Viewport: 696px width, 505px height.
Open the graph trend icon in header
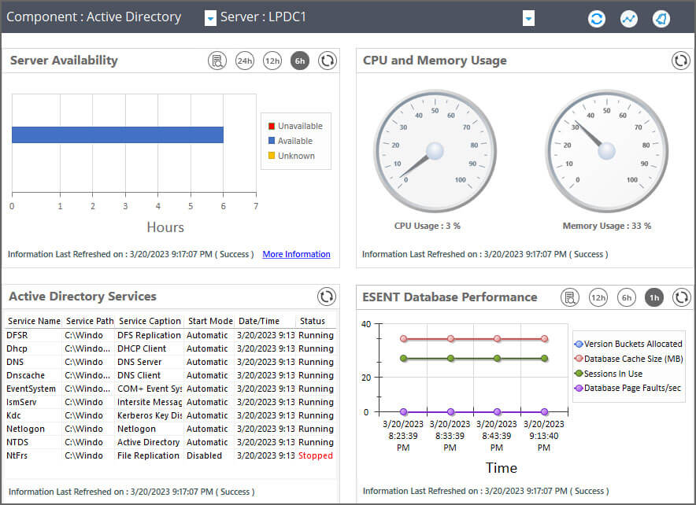(628, 19)
